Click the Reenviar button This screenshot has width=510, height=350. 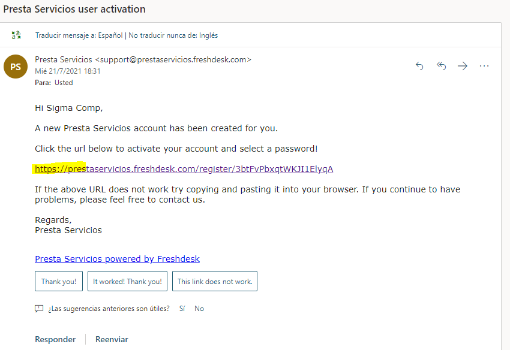tap(112, 339)
